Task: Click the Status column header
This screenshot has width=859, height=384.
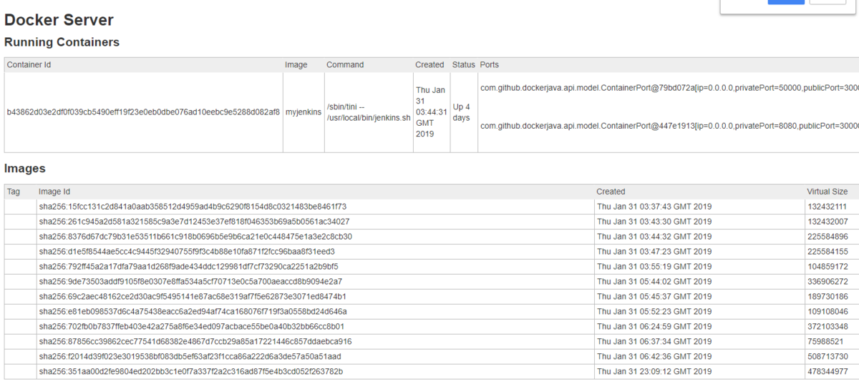Action: point(463,65)
